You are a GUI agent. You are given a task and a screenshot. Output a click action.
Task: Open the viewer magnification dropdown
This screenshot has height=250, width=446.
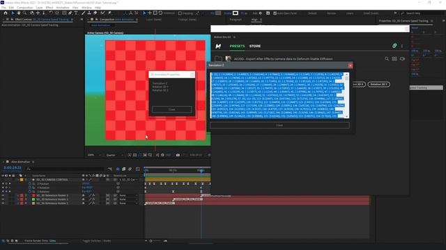tap(95, 155)
